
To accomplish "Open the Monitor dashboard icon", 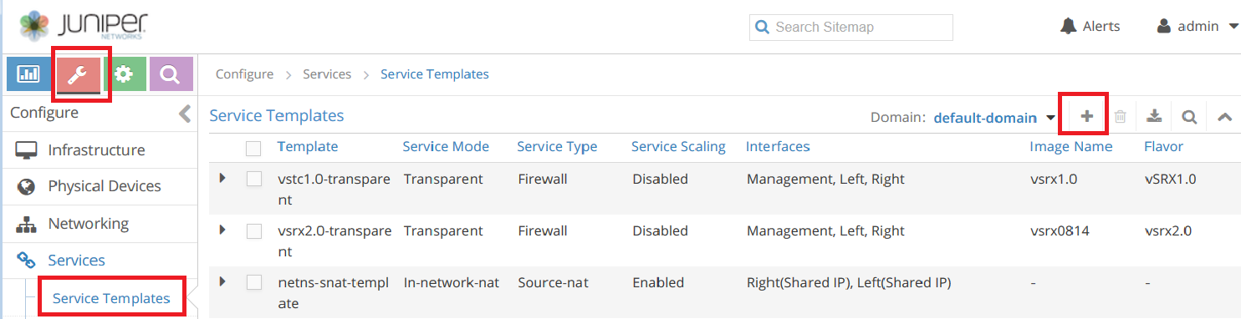I will click(29, 74).
